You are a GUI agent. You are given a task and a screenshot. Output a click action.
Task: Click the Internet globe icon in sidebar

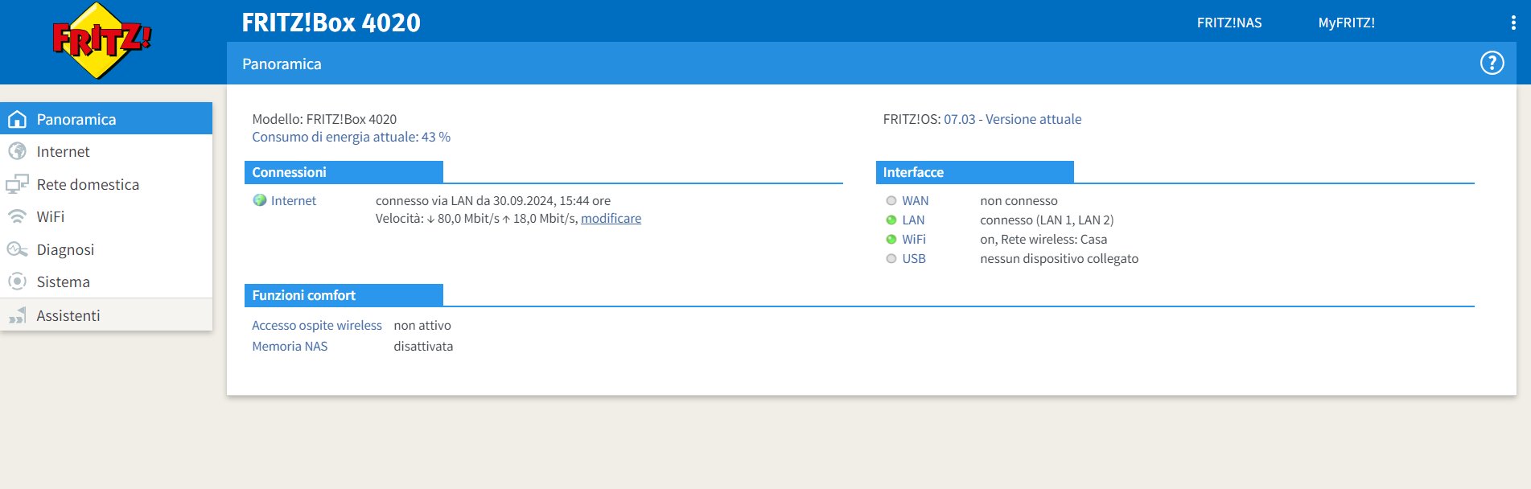17,151
